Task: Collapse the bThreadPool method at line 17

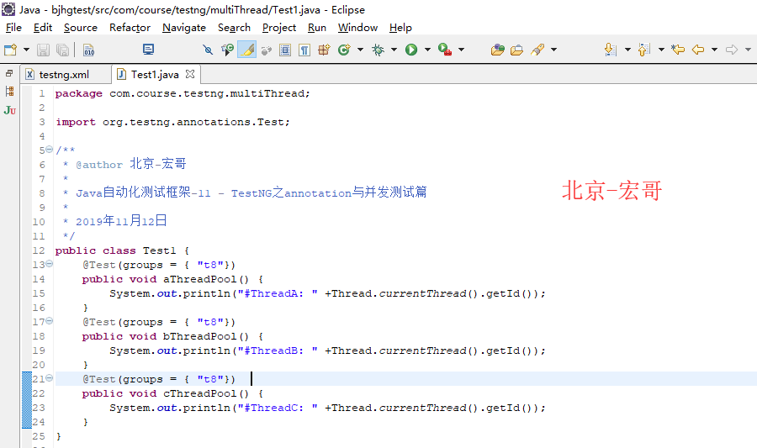Action: pyautogui.click(x=50, y=321)
